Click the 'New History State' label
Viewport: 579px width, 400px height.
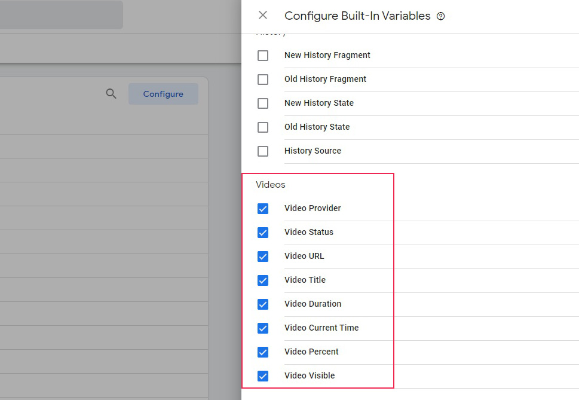pos(319,103)
